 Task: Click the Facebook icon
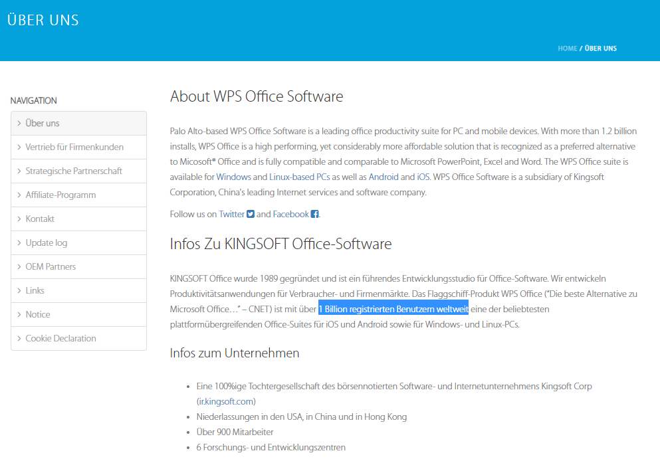[315, 214]
